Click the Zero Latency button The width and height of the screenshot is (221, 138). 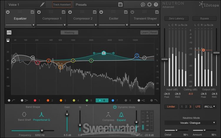point(176,18)
